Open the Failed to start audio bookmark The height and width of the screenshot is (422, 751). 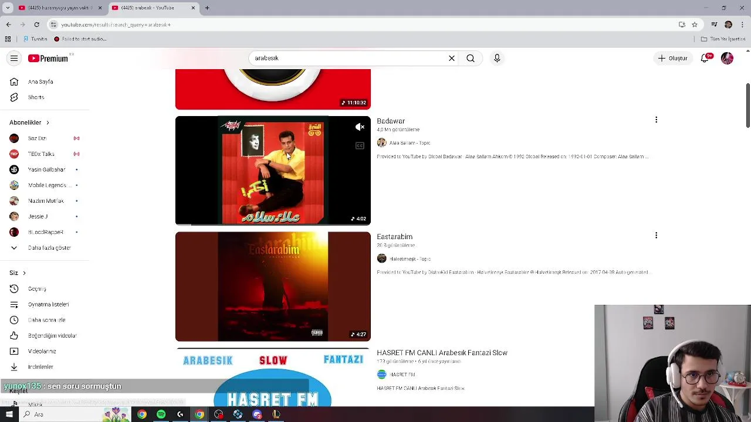pyautogui.click(x=80, y=39)
